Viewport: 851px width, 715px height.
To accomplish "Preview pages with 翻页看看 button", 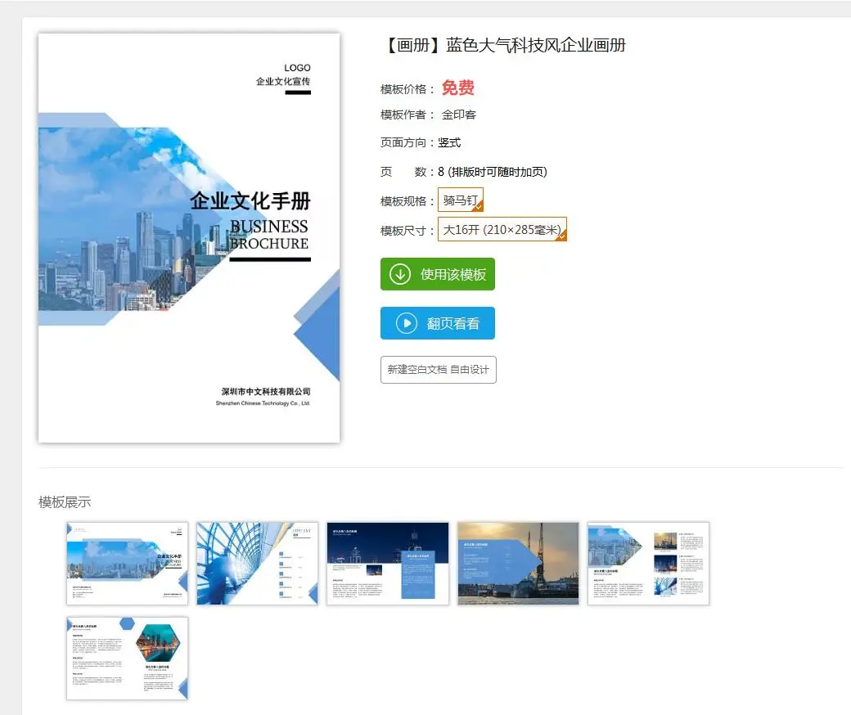I will (x=438, y=323).
